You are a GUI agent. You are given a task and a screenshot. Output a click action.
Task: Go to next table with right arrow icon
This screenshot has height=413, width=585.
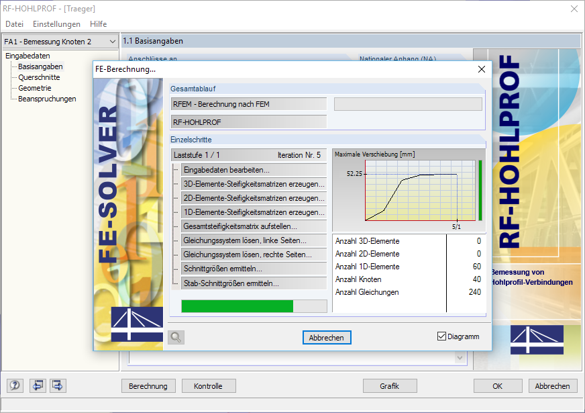[x=58, y=385]
